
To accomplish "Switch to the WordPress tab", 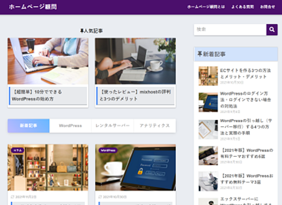I will [70, 126].
